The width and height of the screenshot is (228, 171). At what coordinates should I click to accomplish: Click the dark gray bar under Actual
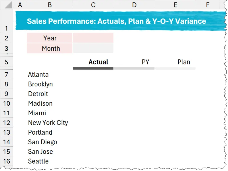(x=93, y=68)
